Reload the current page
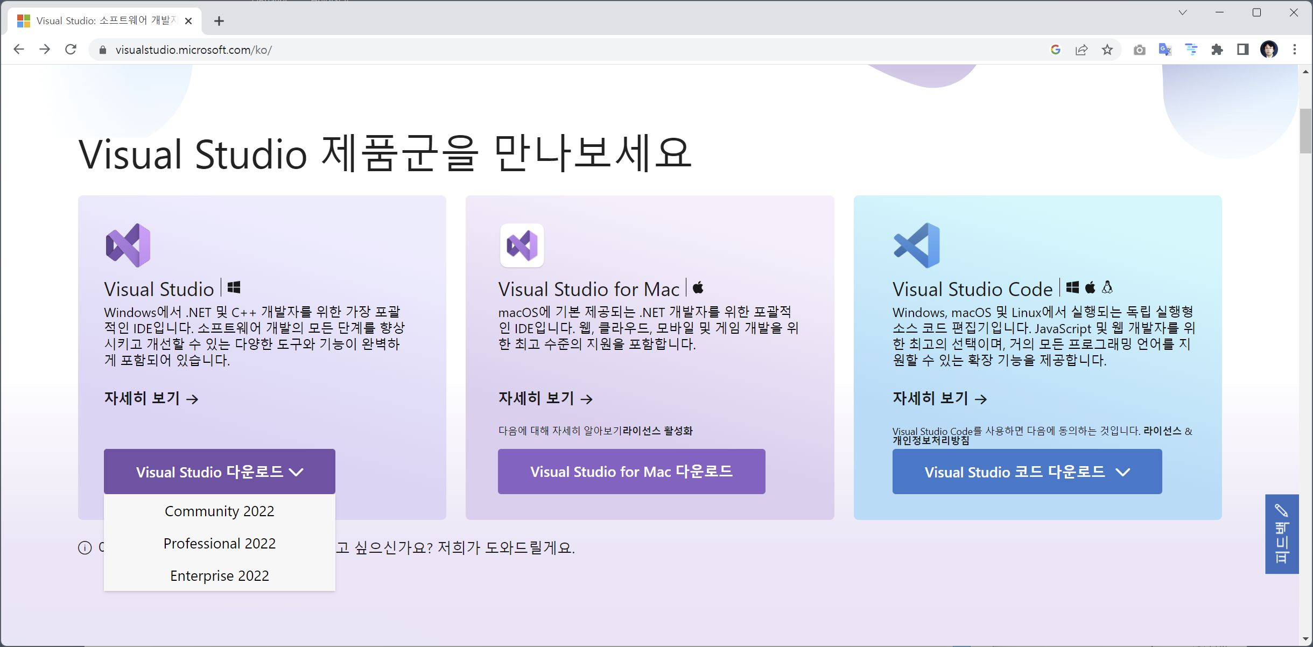The width and height of the screenshot is (1313, 647). 71,50
